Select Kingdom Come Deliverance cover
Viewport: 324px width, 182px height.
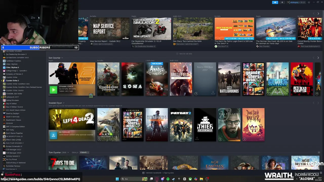tap(108, 79)
